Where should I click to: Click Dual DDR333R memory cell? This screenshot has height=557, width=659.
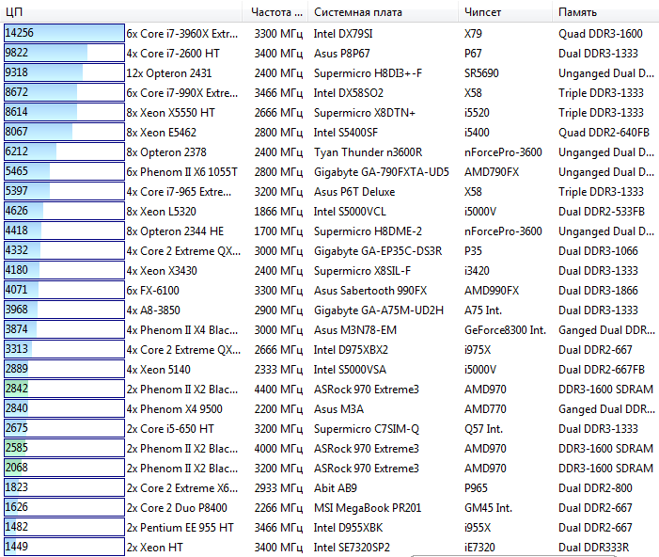tap(593, 548)
